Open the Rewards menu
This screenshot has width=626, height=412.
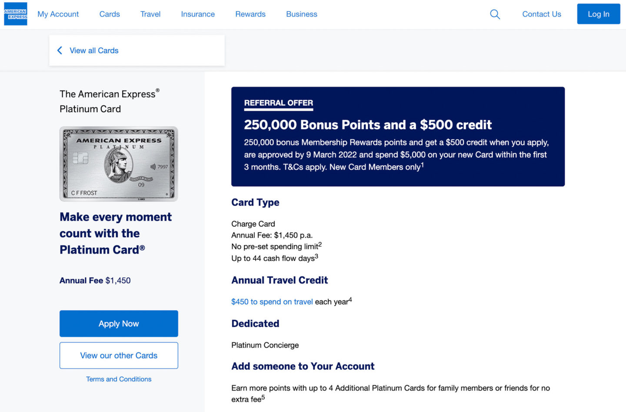[x=250, y=14]
